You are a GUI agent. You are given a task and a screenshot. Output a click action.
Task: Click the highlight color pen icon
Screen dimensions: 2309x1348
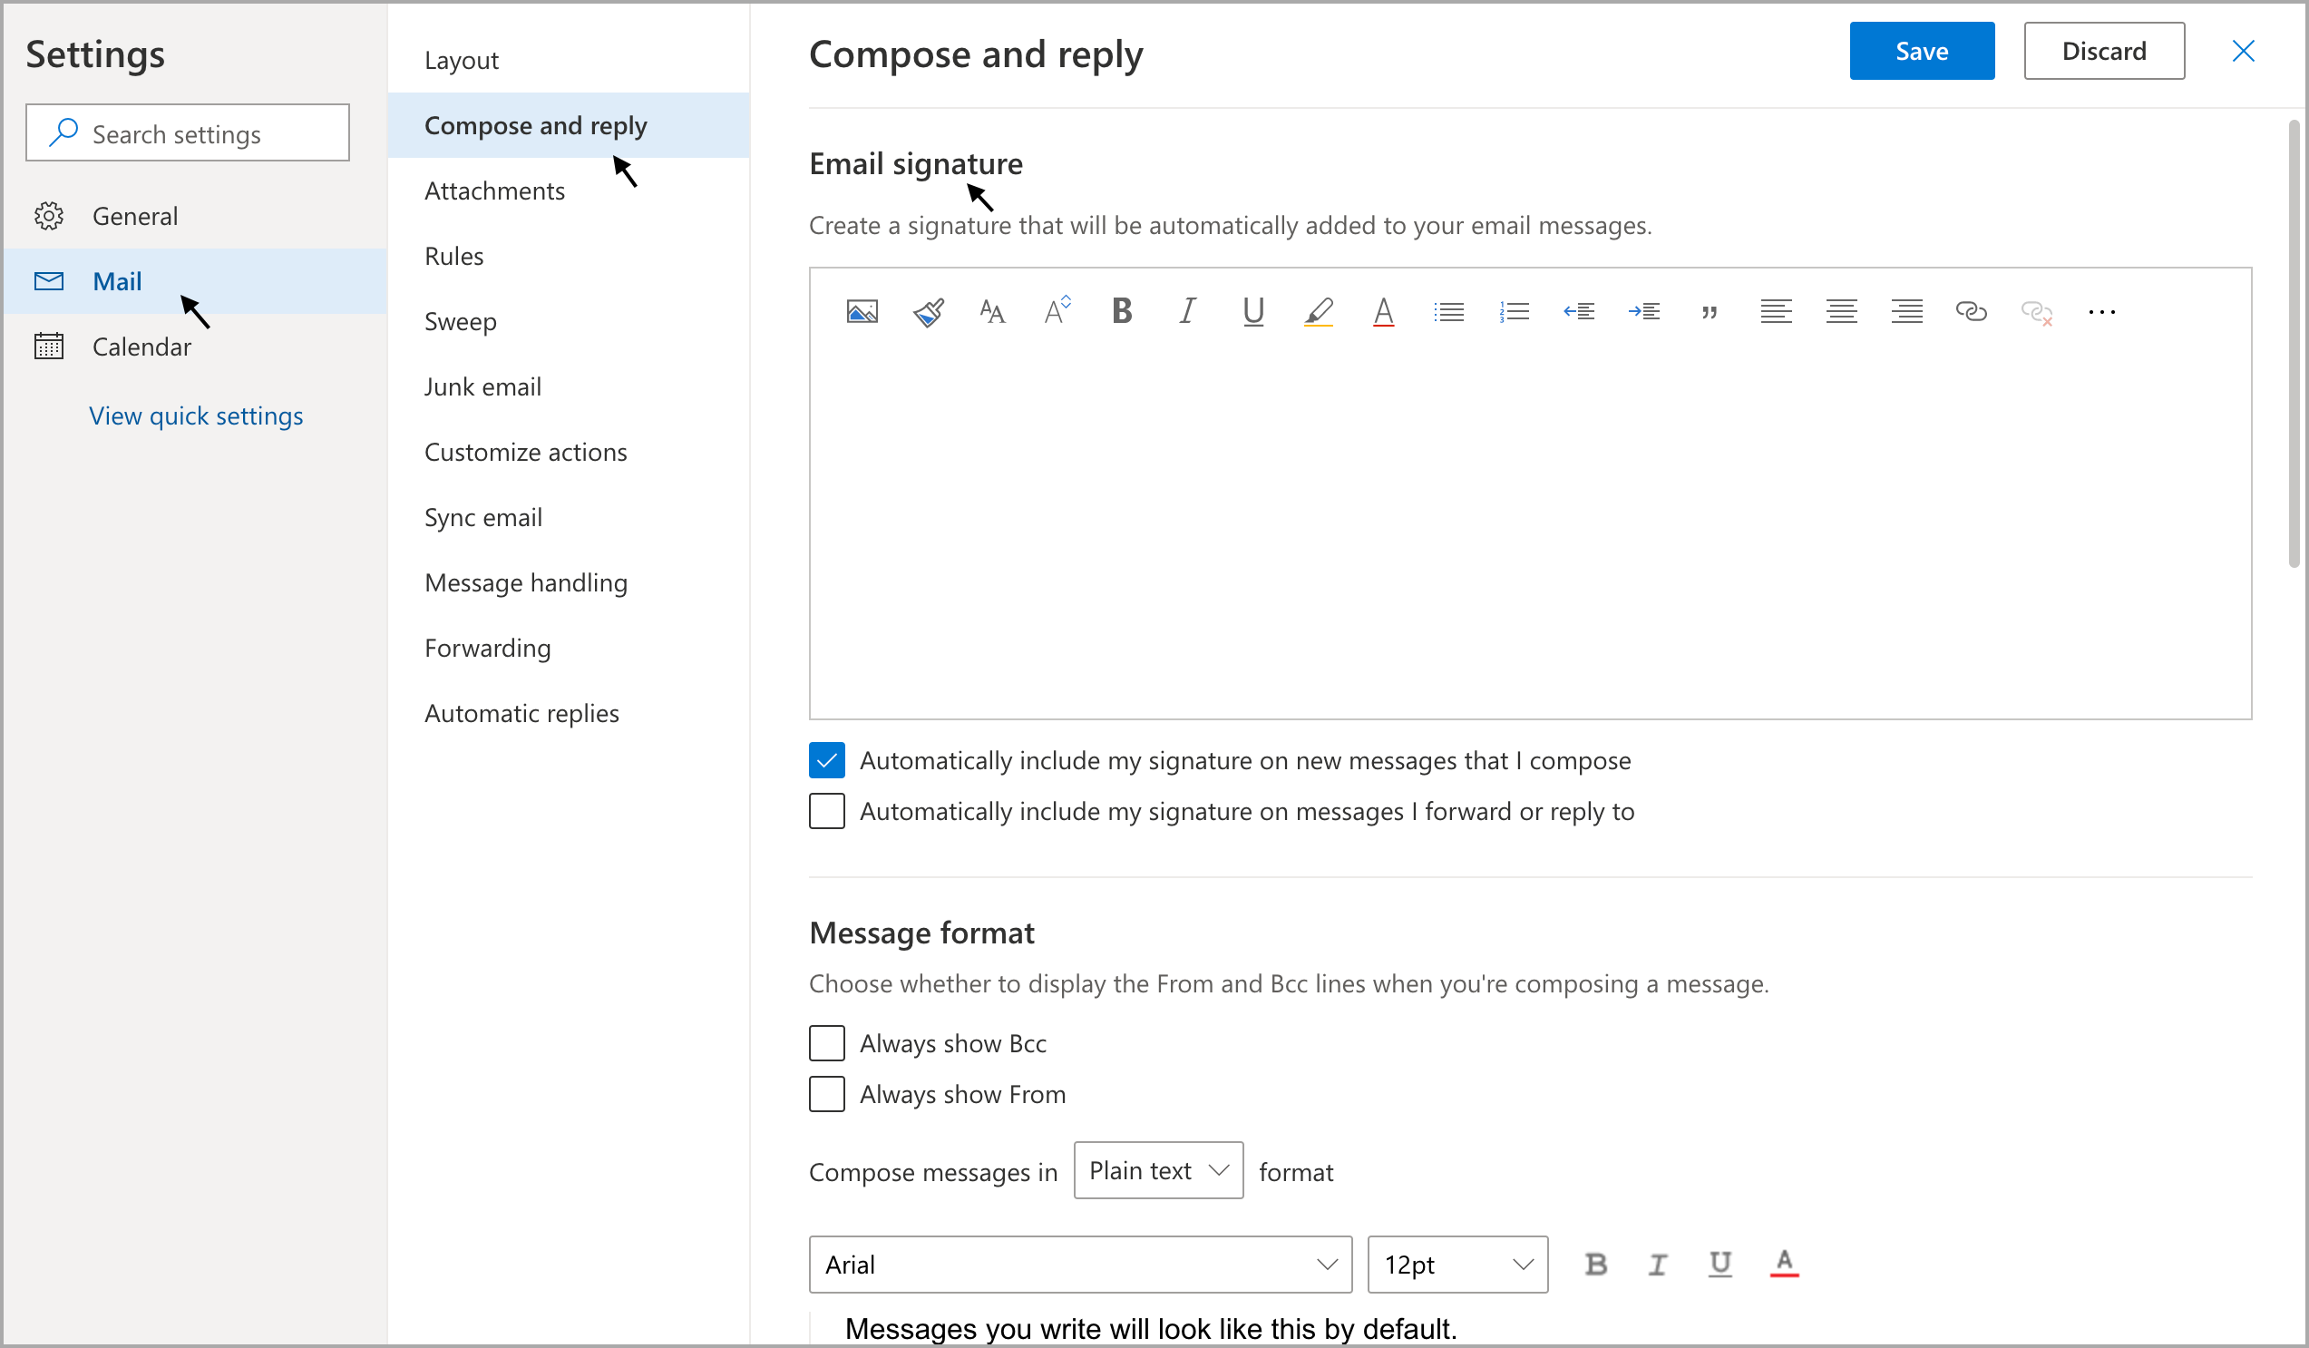point(1318,311)
